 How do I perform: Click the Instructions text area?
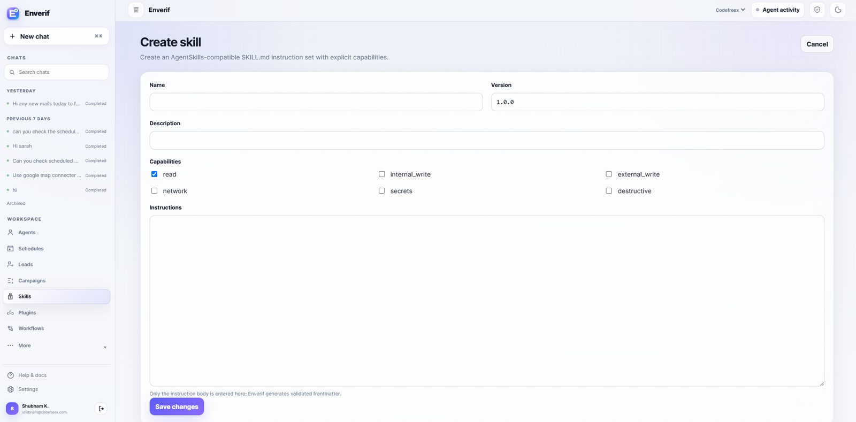tap(487, 301)
